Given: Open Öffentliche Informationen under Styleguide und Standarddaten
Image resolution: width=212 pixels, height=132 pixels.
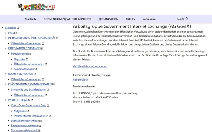Looking at the screenshot, I should click(x=29, y=95).
